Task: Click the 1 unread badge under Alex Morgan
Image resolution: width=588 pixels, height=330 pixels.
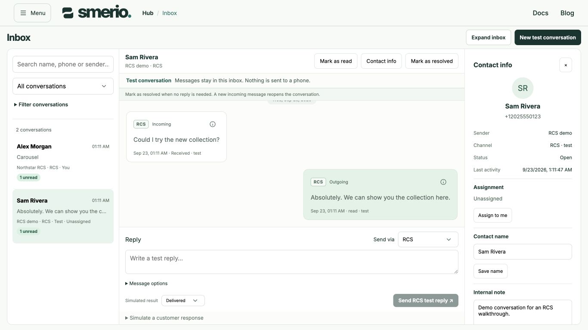Action: (x=28, y=177)
